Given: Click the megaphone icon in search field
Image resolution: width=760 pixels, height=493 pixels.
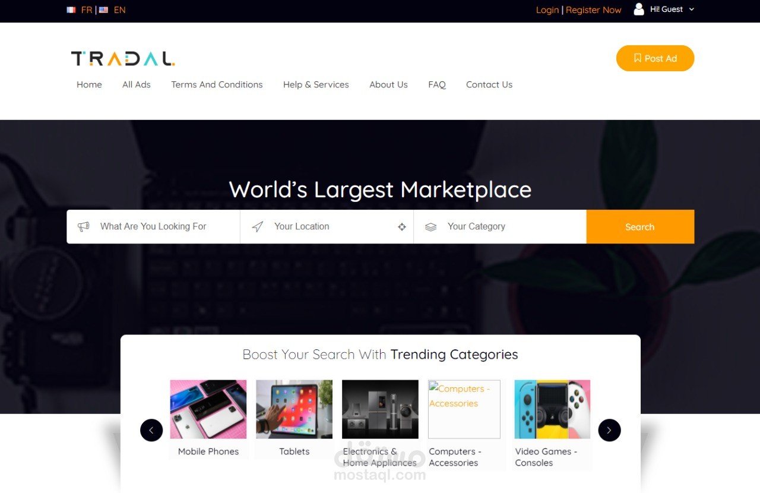Looking at the screenshot, I should pyautogui.click(x=84, y=226).
